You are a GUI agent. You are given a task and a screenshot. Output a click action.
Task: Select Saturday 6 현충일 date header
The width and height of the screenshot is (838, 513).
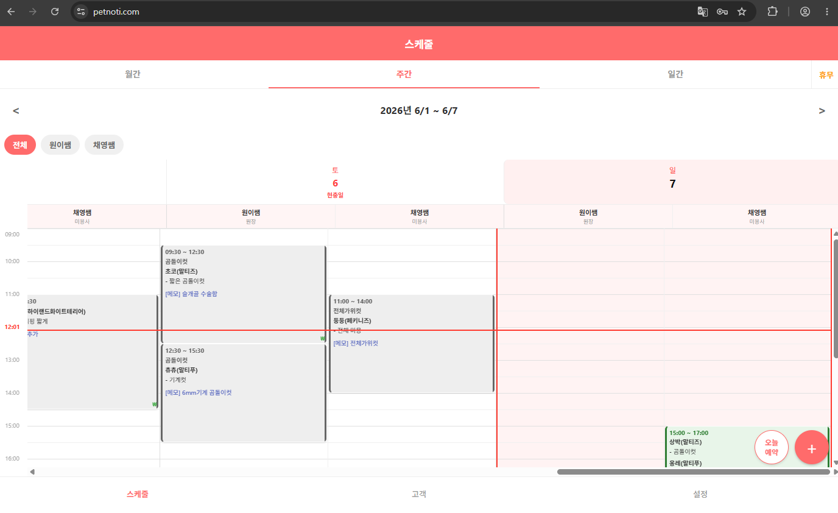tap(335, 182)
